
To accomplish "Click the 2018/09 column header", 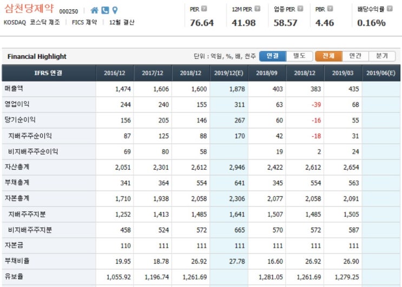I will 267,73.
